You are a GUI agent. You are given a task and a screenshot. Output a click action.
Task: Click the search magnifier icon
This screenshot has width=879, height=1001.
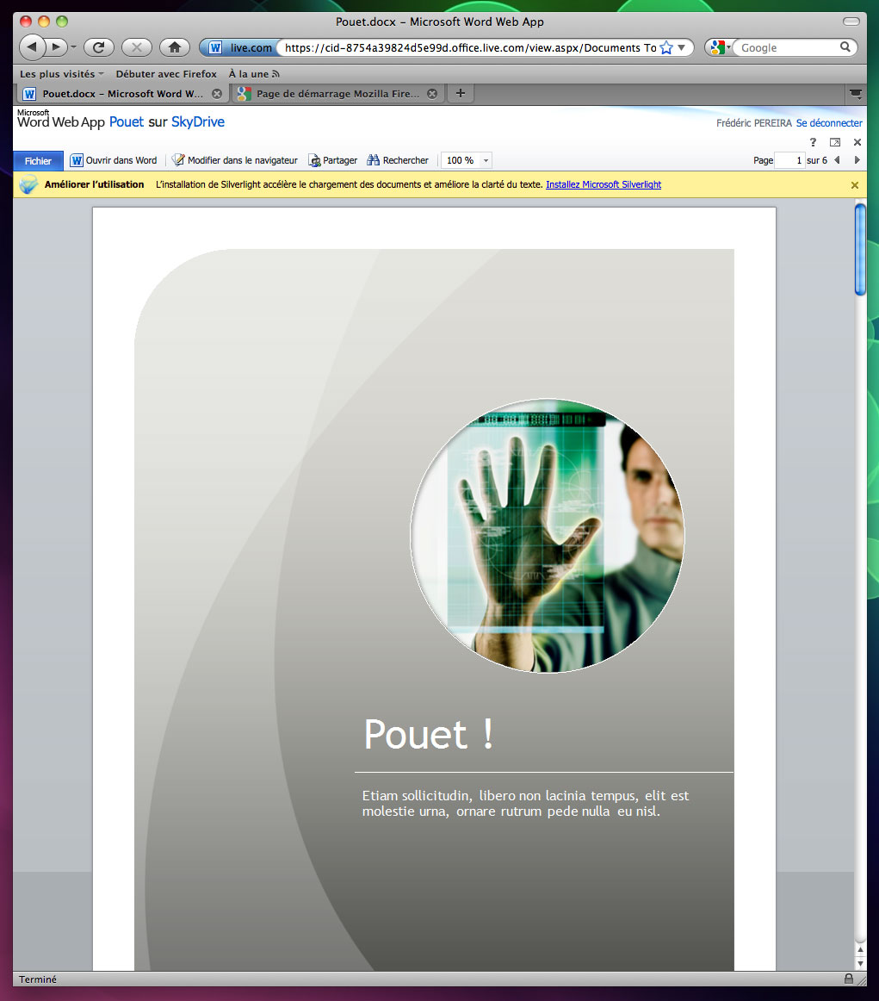point(845,47)
